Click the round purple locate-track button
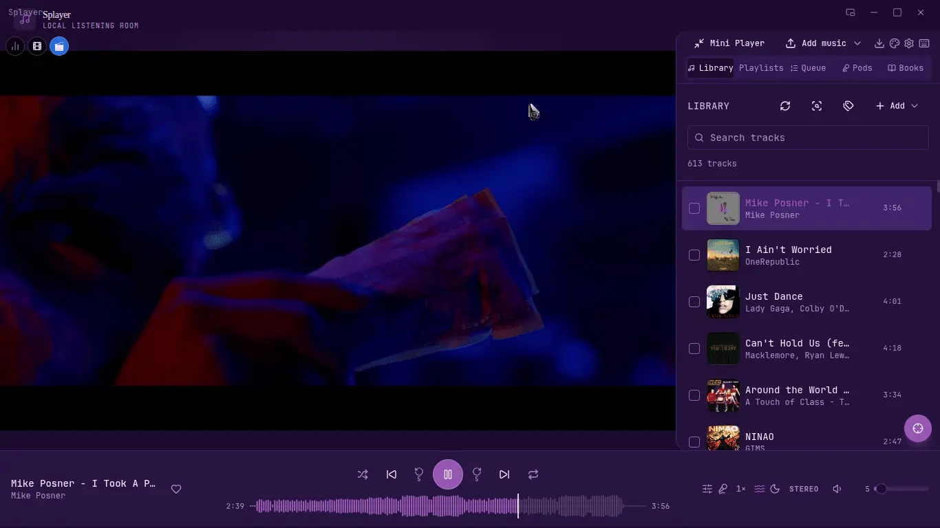Viewport: 940px width, 528px height. [918, 428]
